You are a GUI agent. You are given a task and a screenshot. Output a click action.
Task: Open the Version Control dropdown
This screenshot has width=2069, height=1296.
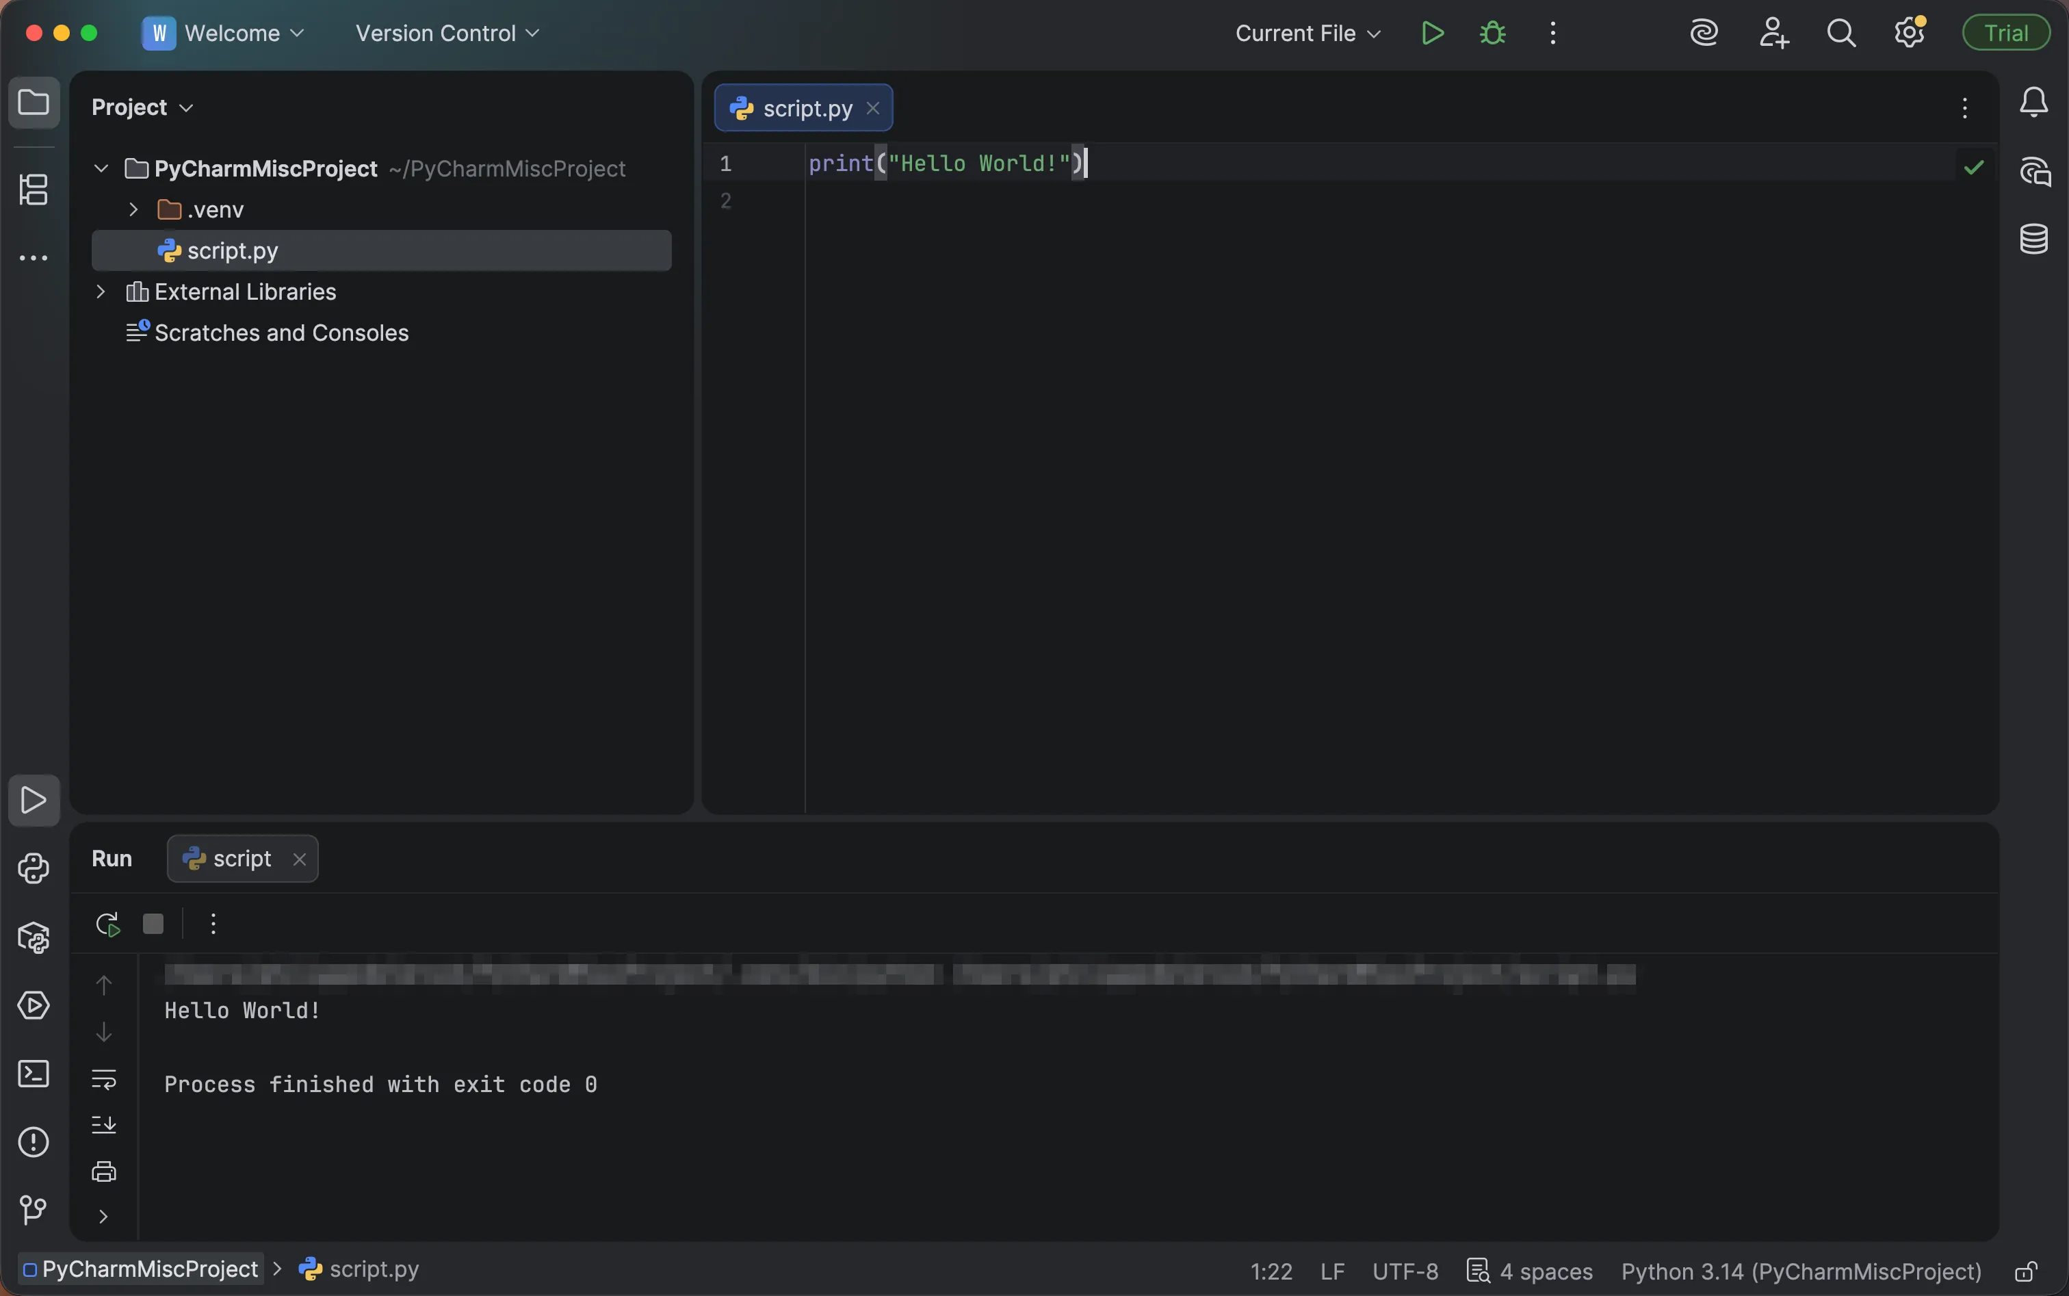(447, 34)
